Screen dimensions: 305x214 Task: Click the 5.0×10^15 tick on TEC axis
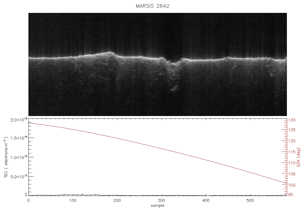[19, 177]
